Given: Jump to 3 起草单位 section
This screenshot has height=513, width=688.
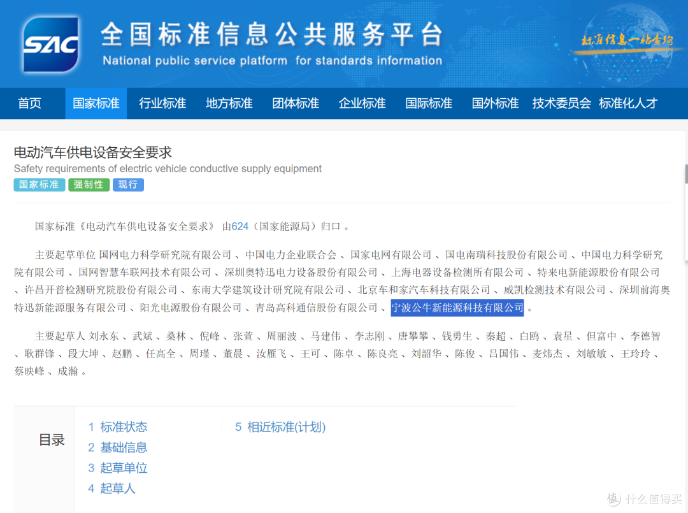Looking at the screenshot, I should point(118,468).
